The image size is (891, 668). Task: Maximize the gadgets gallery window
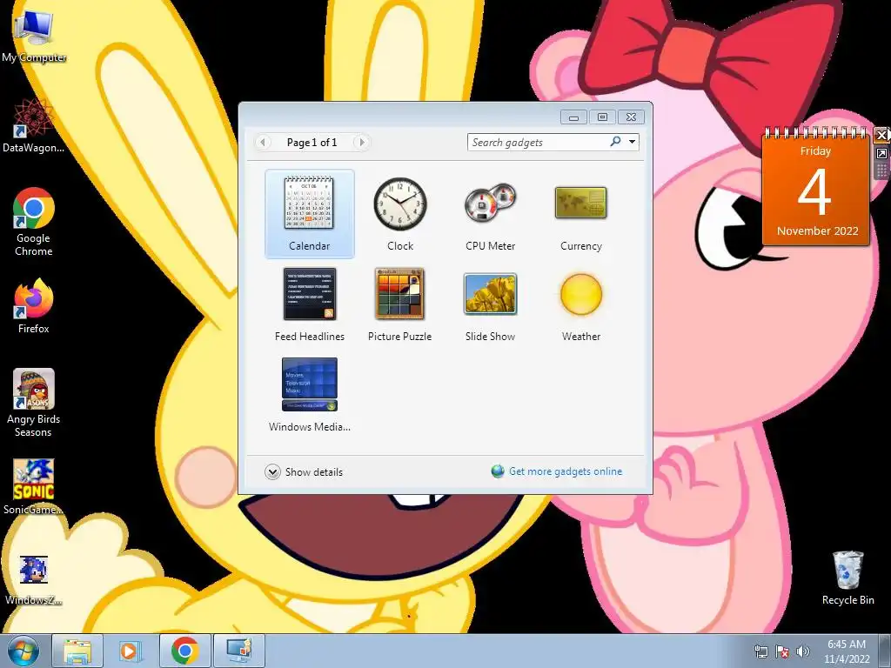coord(602,117)
